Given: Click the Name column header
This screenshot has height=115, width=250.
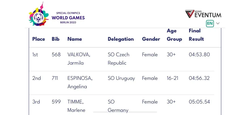Looking at the screenshot, I should pyautogui.click(x=74, y=39).
